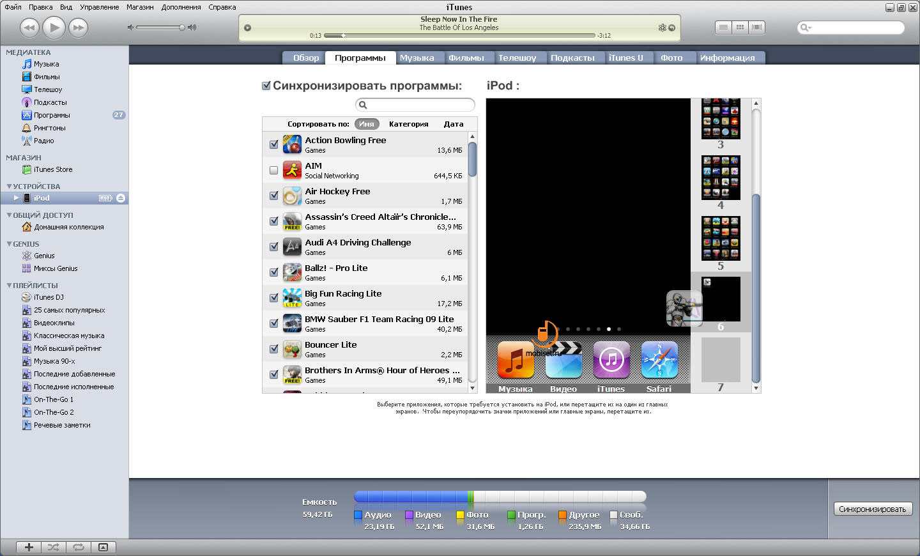Uncheck Audi A4 Driving Challenge

point(273,247)
